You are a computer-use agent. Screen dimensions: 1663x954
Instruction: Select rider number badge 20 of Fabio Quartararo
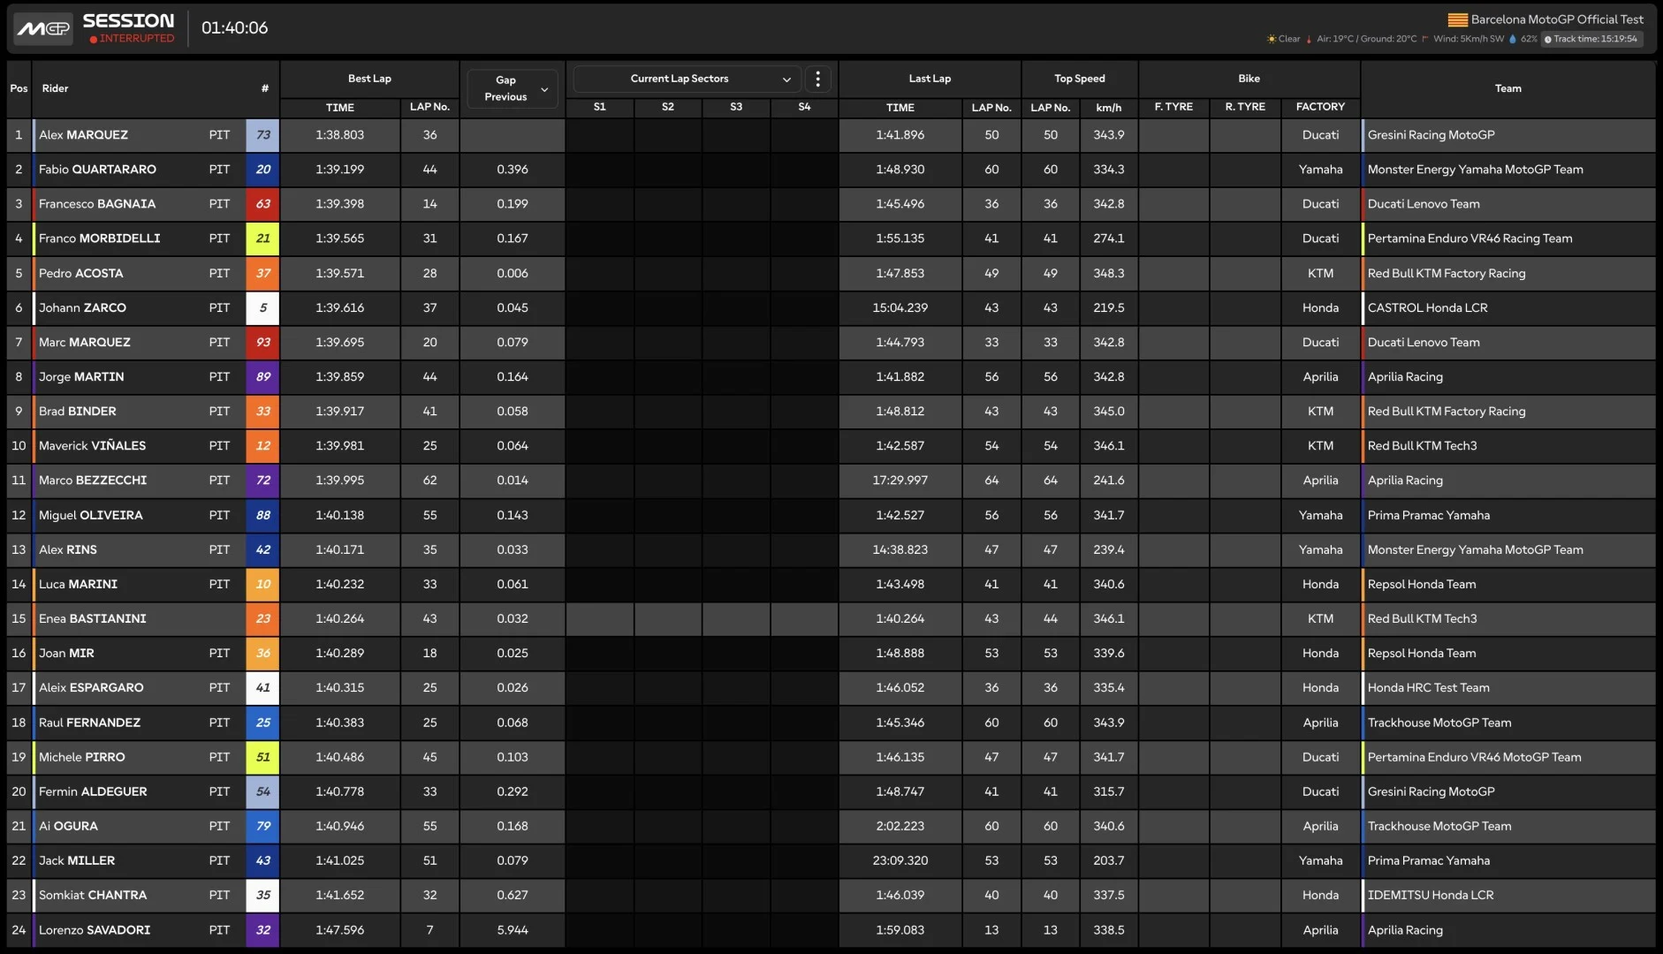[x=262, y=170]
